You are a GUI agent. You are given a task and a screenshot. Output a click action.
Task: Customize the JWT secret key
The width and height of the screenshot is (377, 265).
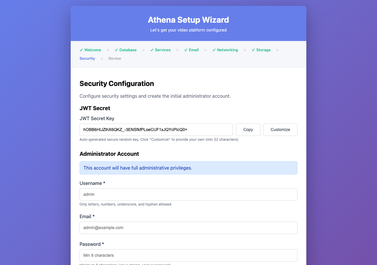280,130
